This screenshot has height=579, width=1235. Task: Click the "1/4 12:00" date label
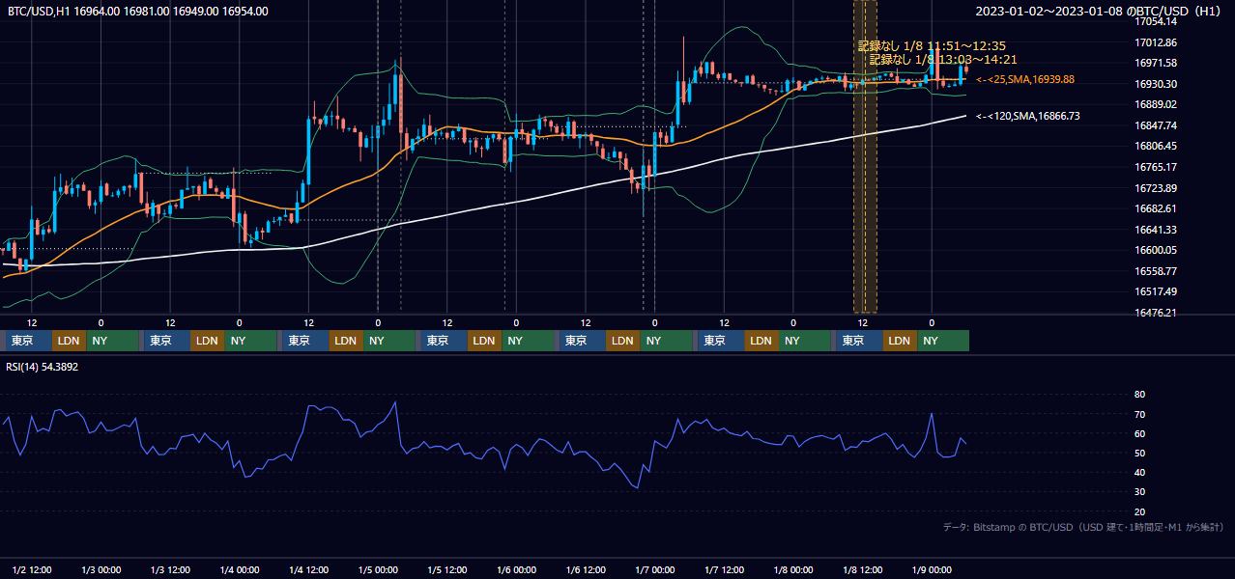(x=308, y=569)
